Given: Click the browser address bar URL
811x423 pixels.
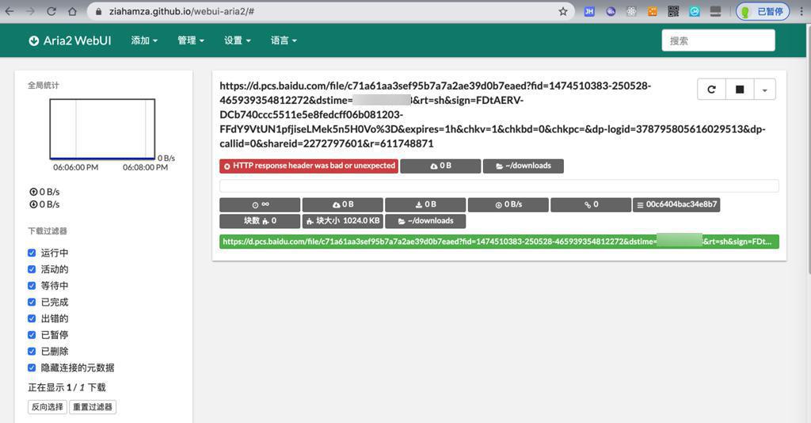Looking at the screenshot, I should [181, 11].
